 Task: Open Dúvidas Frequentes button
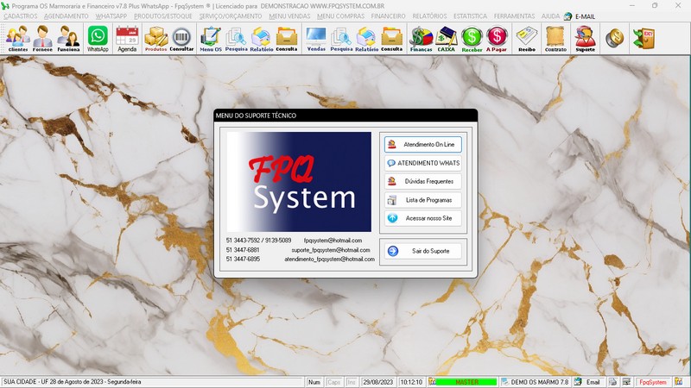423,181
